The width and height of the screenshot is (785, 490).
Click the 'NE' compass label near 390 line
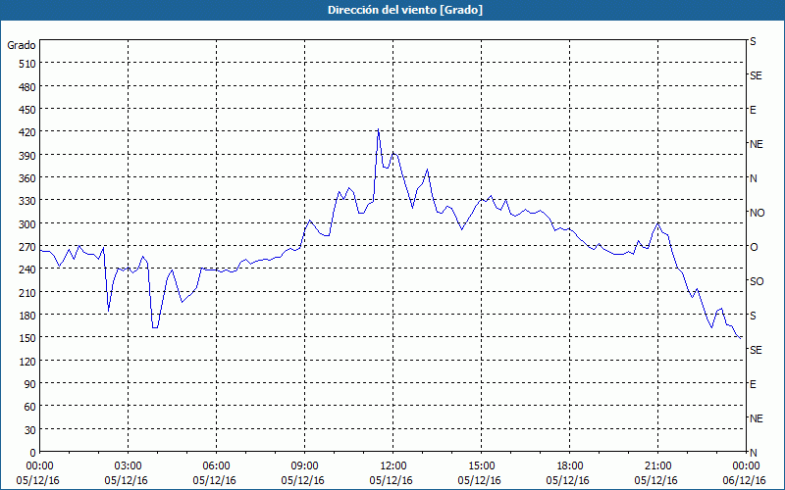[x=757, y=144]
